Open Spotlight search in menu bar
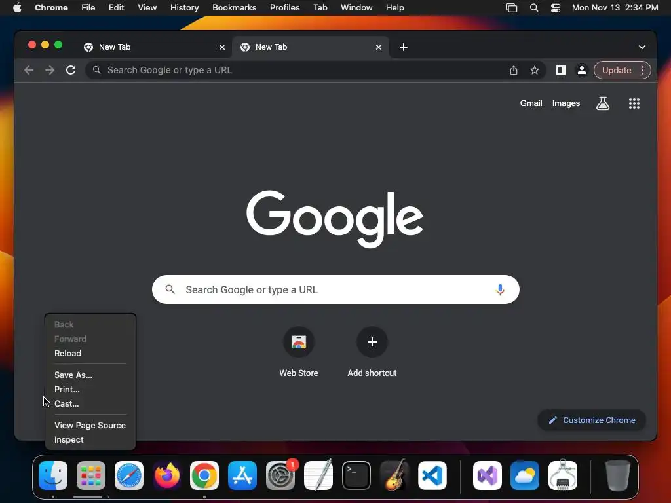 tap(533, 8)
